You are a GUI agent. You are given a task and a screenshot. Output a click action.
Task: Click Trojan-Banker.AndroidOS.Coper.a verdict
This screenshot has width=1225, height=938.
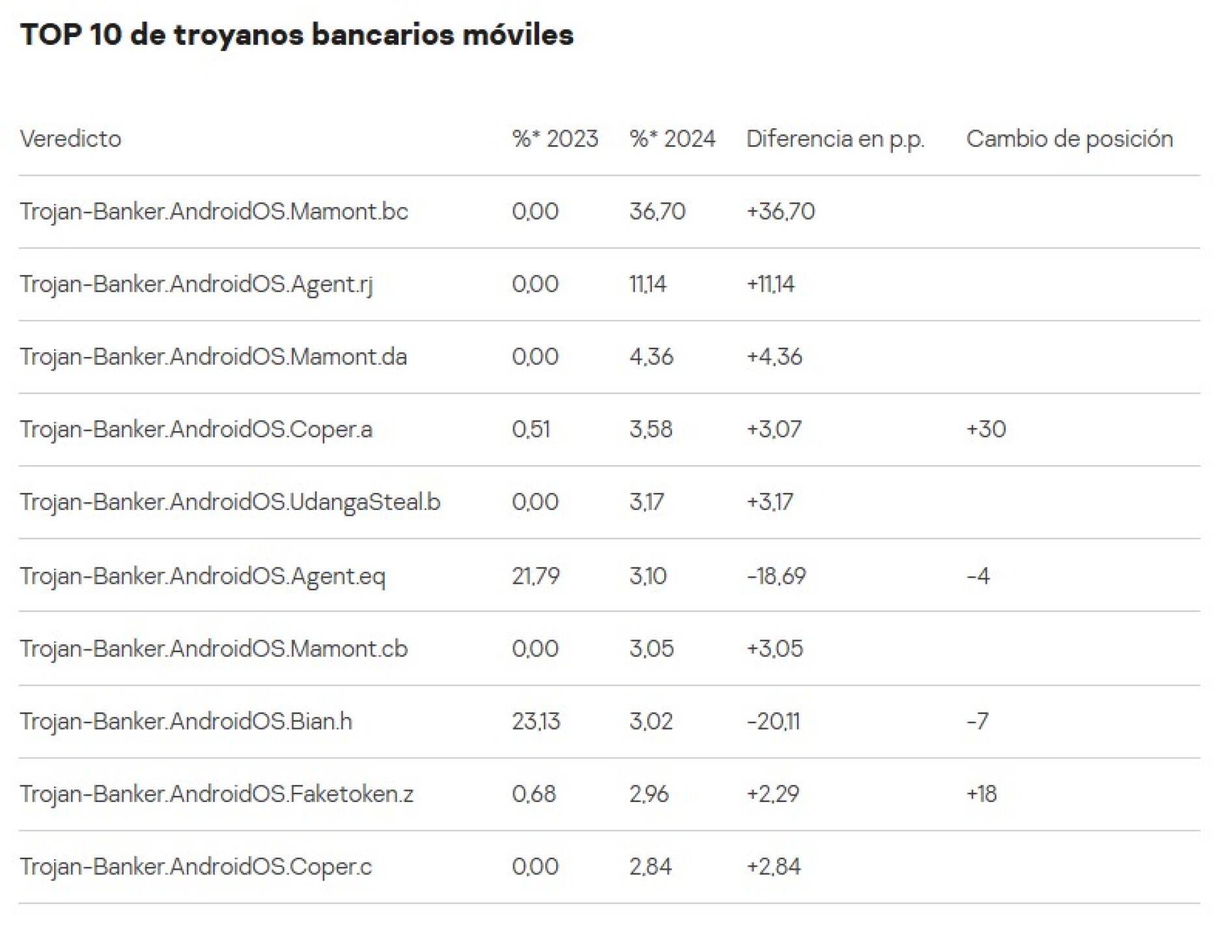(x=196, y=429)
